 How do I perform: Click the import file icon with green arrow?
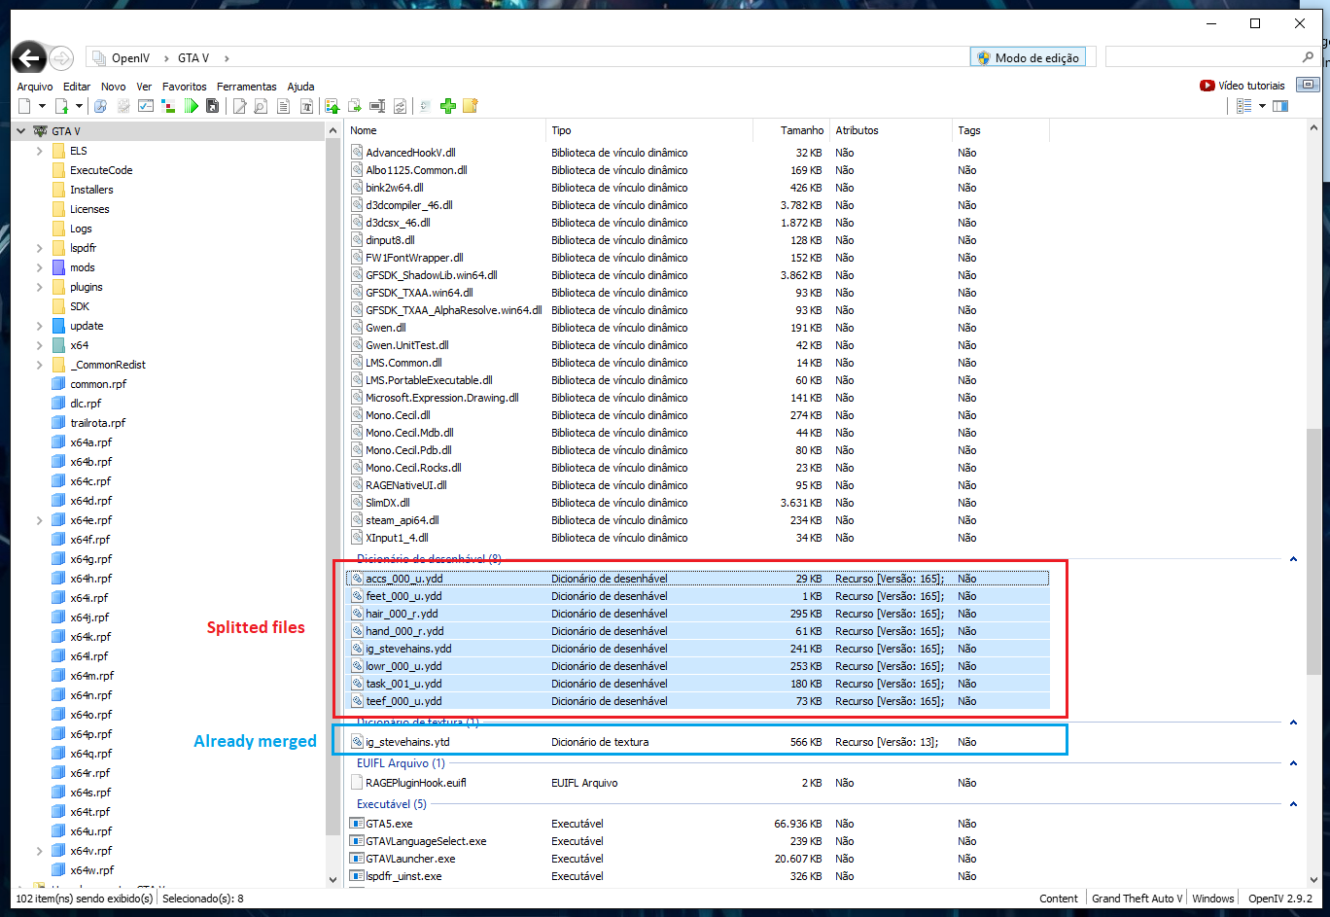(x=61, y=106)
